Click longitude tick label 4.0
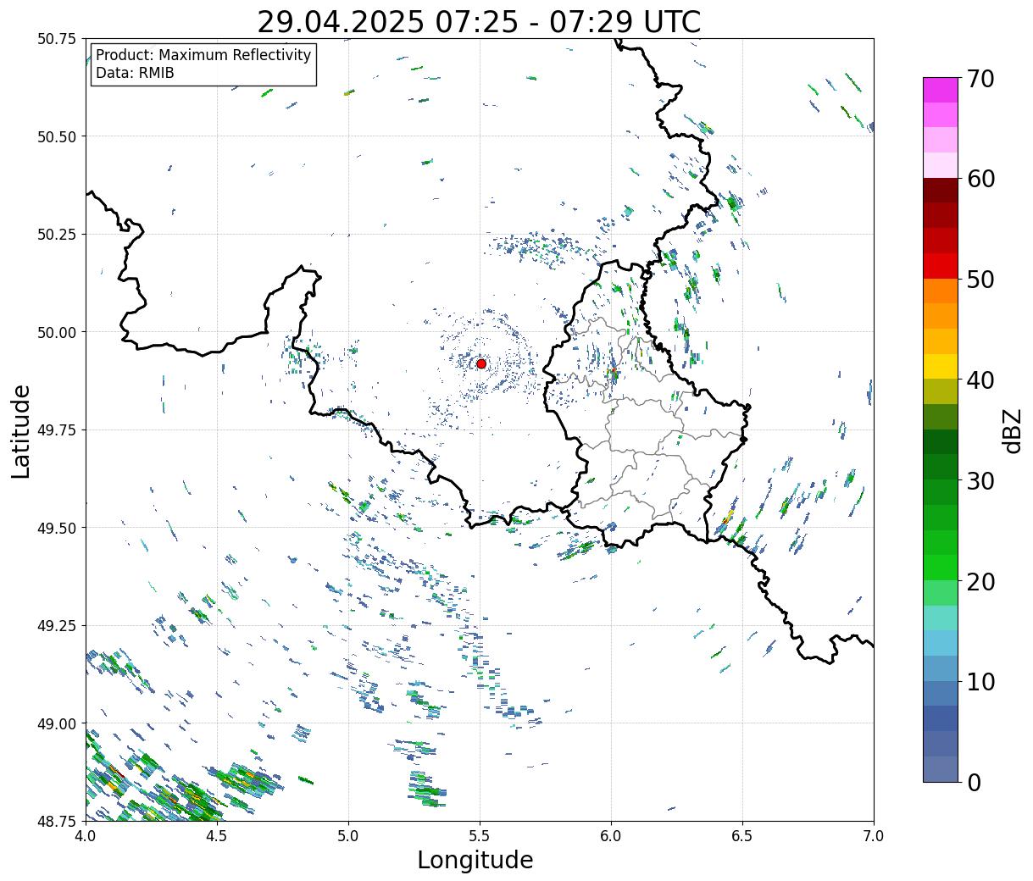 pyautogui.click(x=86, y=836)
